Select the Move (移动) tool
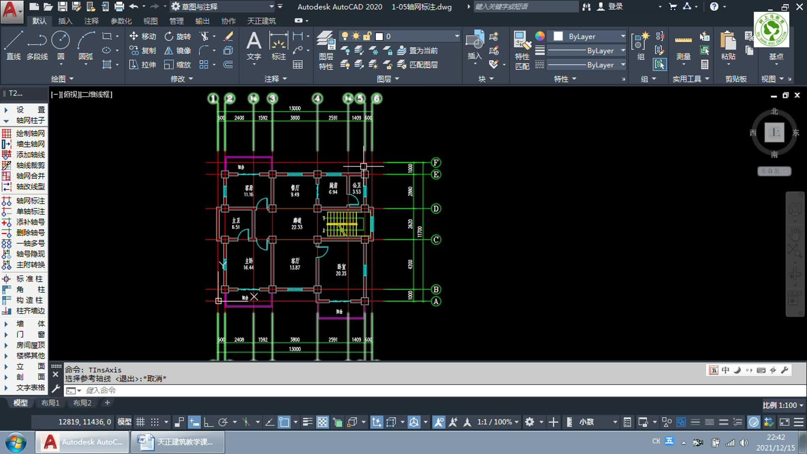This screenshot has width=807, height=454. pyautogui.click(x=143, y=36)
